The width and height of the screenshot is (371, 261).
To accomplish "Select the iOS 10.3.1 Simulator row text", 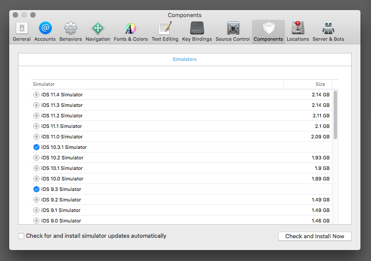I will 64,147.
